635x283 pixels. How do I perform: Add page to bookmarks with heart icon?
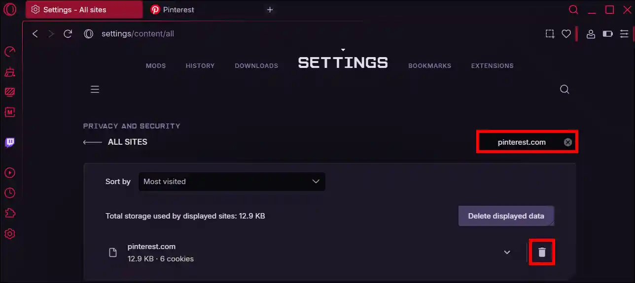coord(566,33)
